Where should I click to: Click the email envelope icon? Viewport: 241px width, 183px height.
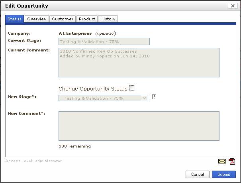click(x=222, y=161)
